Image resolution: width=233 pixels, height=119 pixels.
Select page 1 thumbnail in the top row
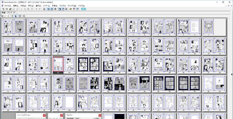click(208, 27)
